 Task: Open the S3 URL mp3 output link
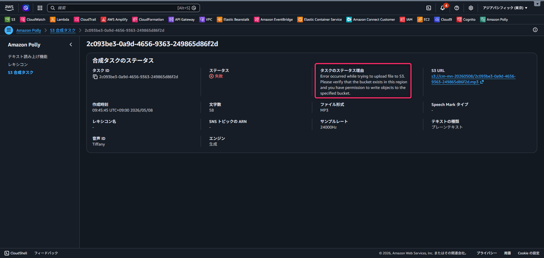(x=473, y=79)
